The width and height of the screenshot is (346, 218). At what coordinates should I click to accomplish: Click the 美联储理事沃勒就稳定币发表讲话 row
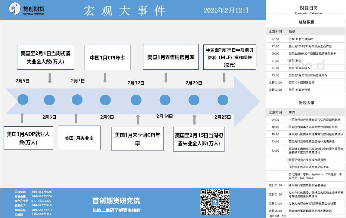[x=305, y=211]
